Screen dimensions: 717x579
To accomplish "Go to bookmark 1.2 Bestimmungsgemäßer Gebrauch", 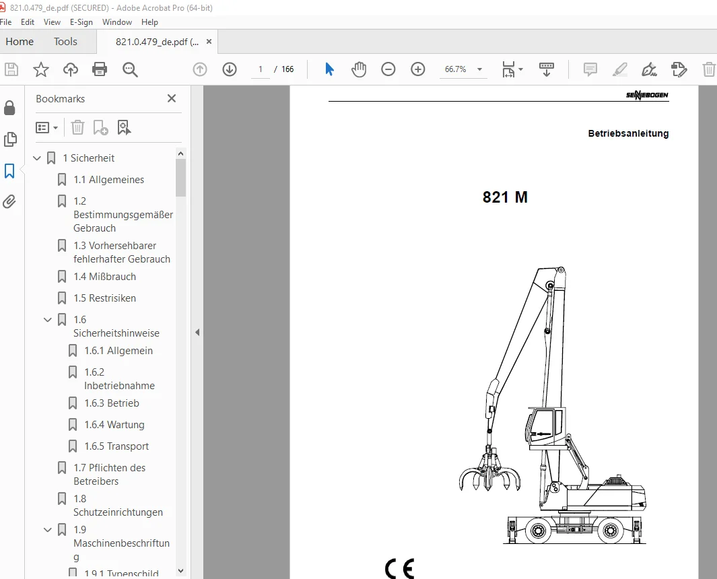I will tap(123, 215).
